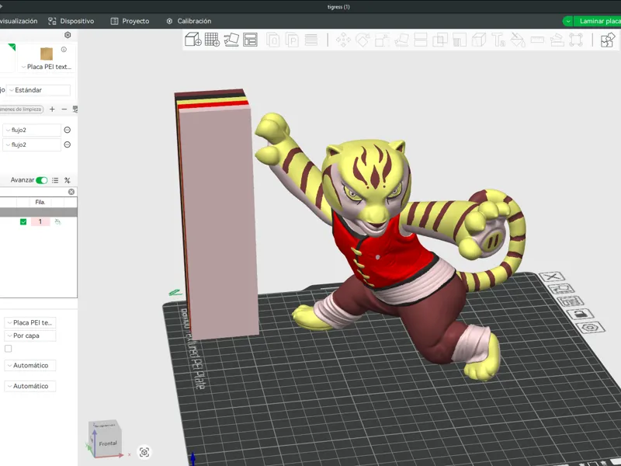Viewport: 621px width, 466px height.
Task: Select the Color painting bucket tool
Action: [518, 40]
